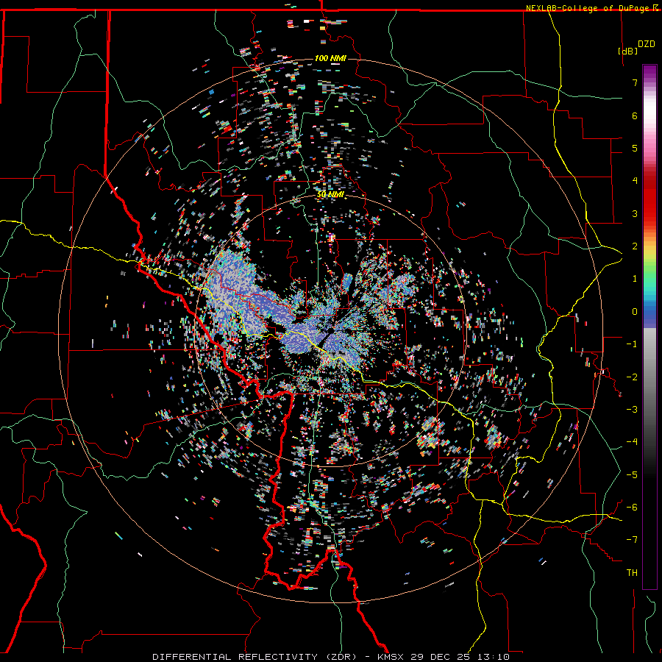Click the 3 tick label on color scale
The image size is (662, 662).
(x=635, y=213)
